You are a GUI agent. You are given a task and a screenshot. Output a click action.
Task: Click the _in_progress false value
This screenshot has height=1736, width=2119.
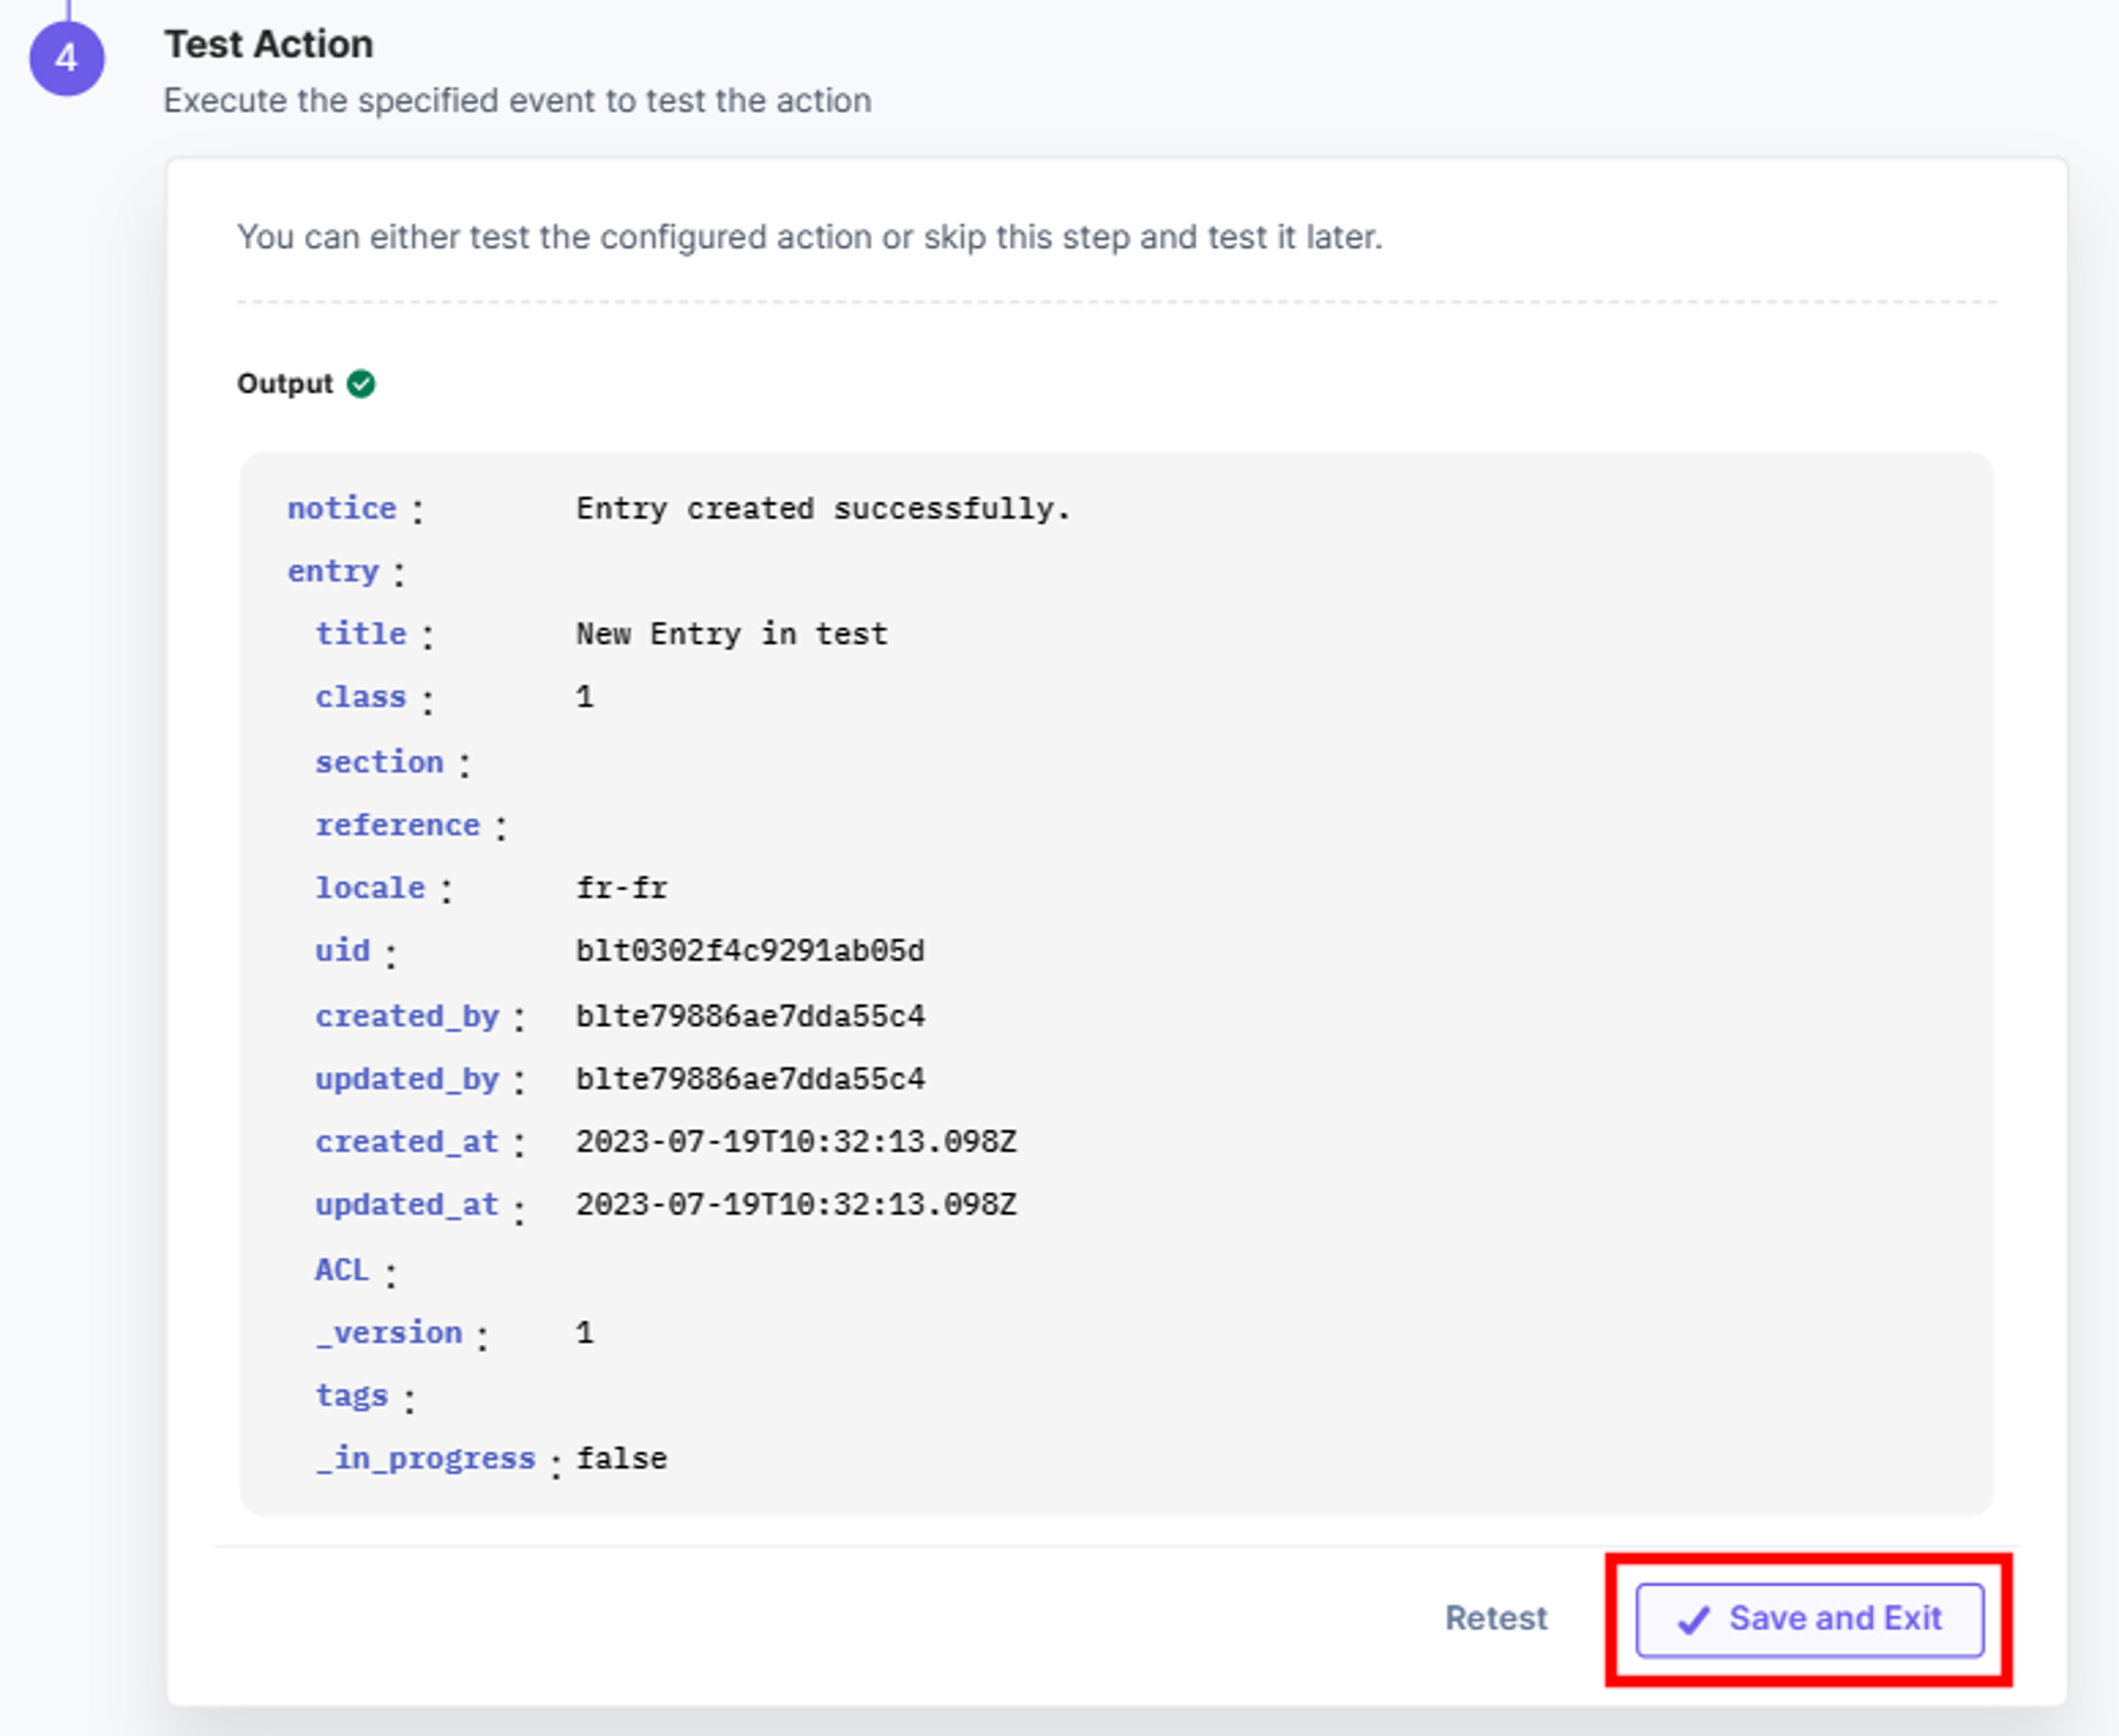point(621,1459)
